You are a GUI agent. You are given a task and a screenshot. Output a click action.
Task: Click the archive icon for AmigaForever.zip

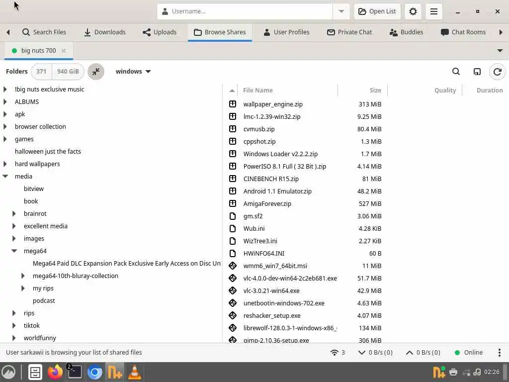(233, 203)
